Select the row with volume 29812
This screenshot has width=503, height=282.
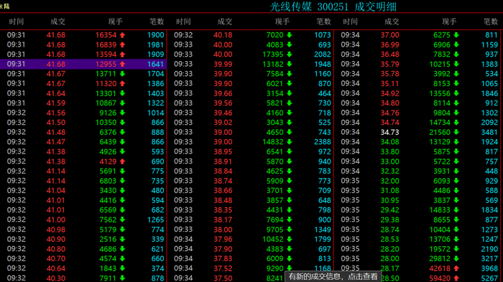tap(418, 258)
